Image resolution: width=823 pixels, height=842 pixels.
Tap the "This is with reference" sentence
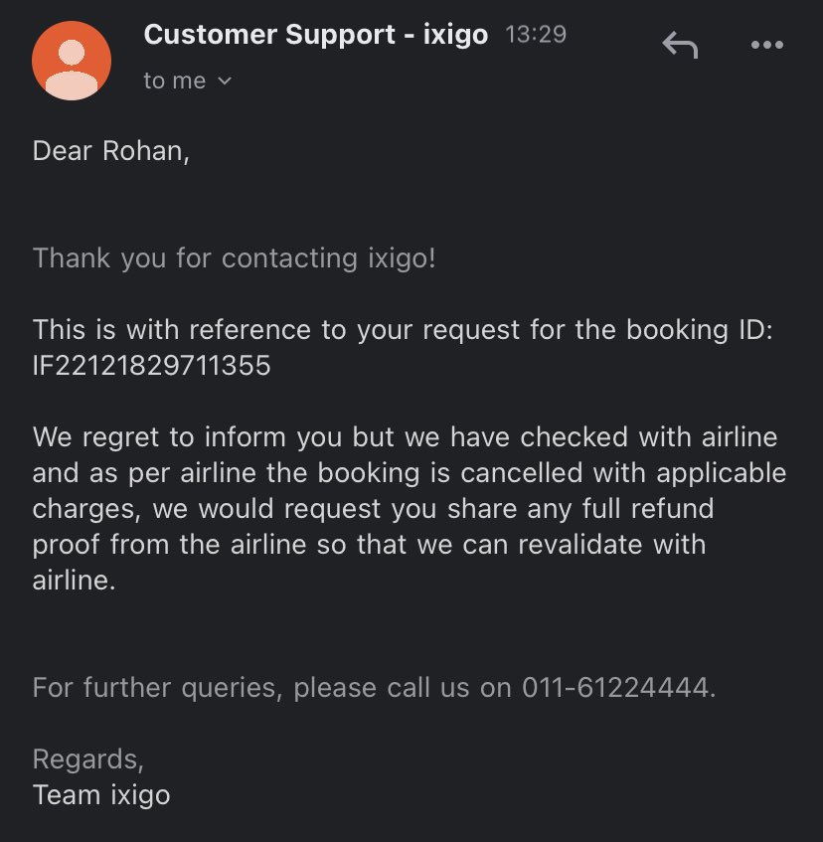point(403,330)
